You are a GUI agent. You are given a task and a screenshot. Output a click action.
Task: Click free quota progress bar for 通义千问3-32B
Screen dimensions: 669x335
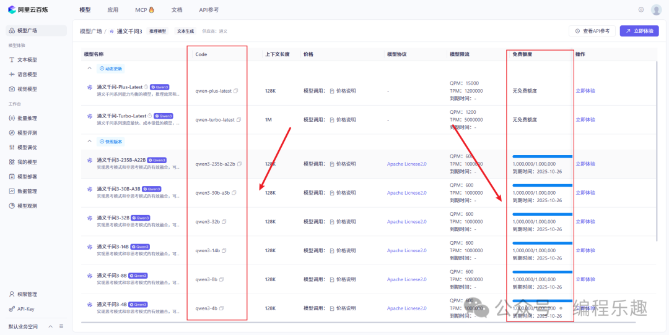click(542, 214)
